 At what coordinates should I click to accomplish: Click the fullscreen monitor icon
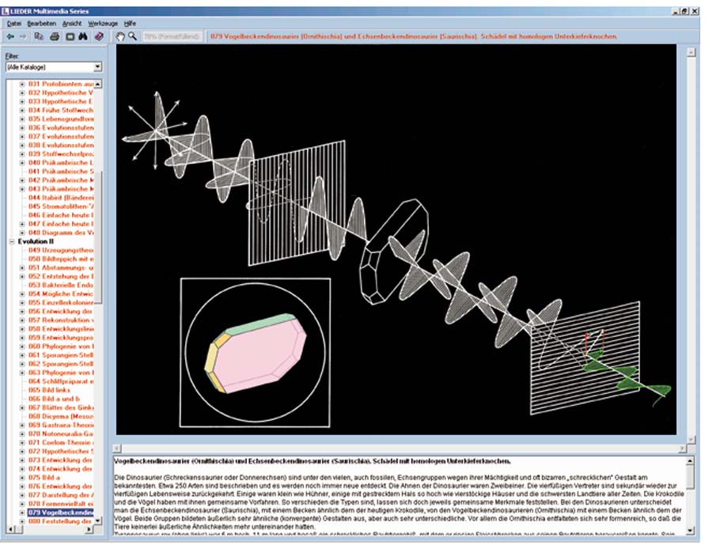point(69,36)
